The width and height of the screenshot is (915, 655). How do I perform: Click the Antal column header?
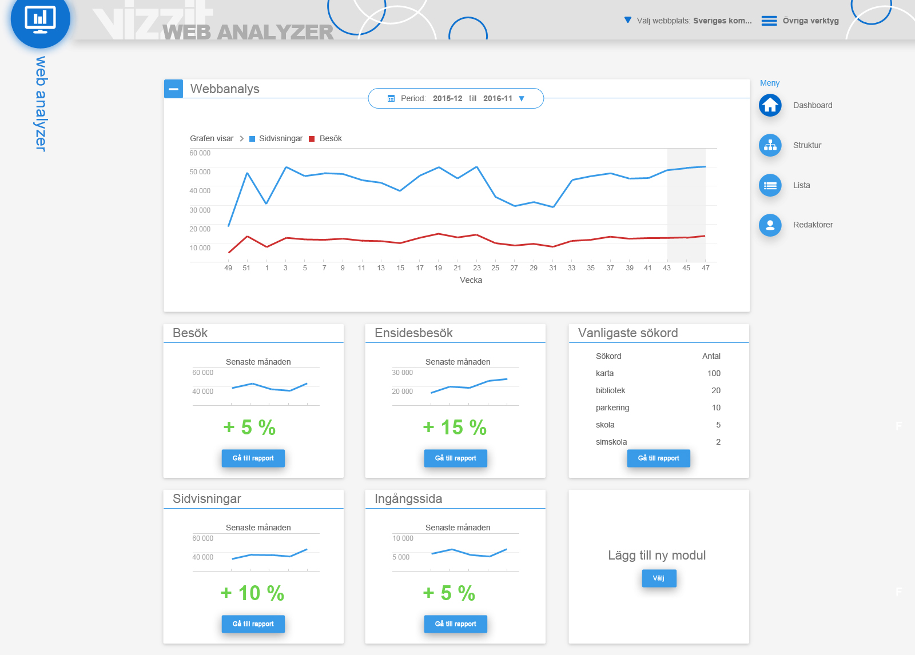pyautogui.click(x=711, y=356)
